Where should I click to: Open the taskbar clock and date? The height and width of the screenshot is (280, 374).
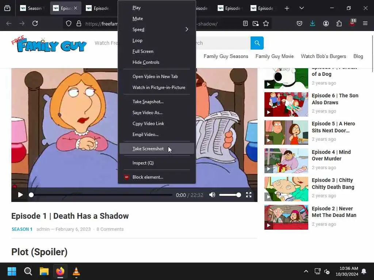(x=347, y=271)
